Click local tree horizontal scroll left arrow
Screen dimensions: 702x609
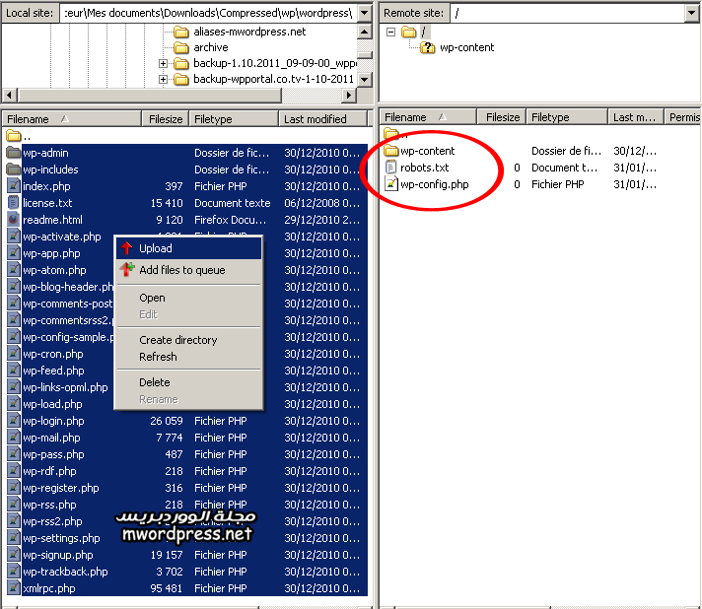coord(10,95)
